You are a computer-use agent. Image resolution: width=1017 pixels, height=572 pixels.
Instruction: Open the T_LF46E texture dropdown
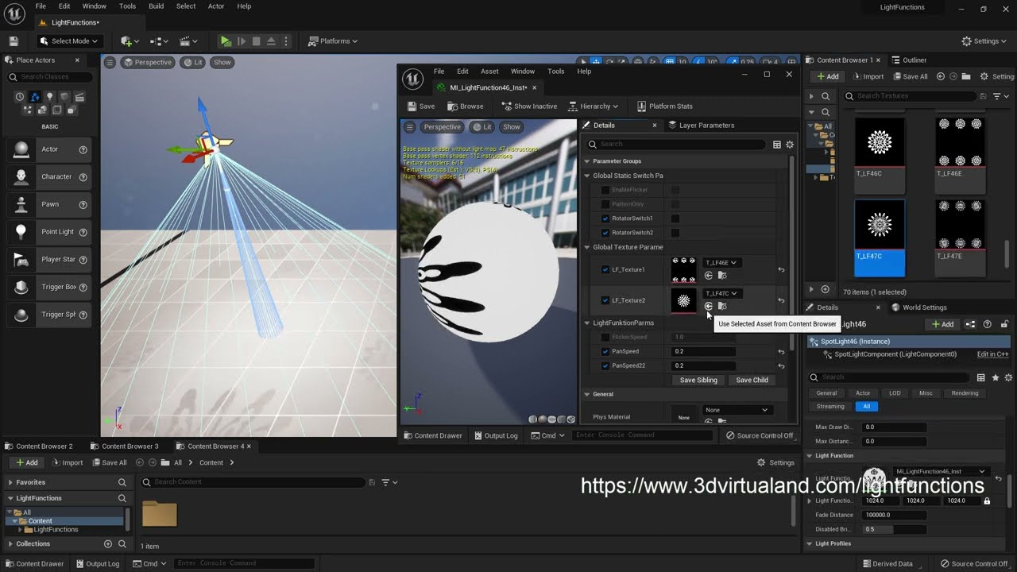(x=721, y=262)
